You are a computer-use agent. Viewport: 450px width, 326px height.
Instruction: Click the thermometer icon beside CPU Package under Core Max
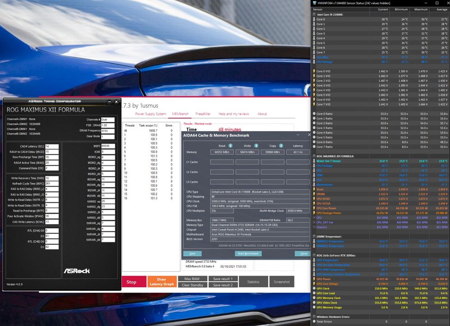[314, 62]
